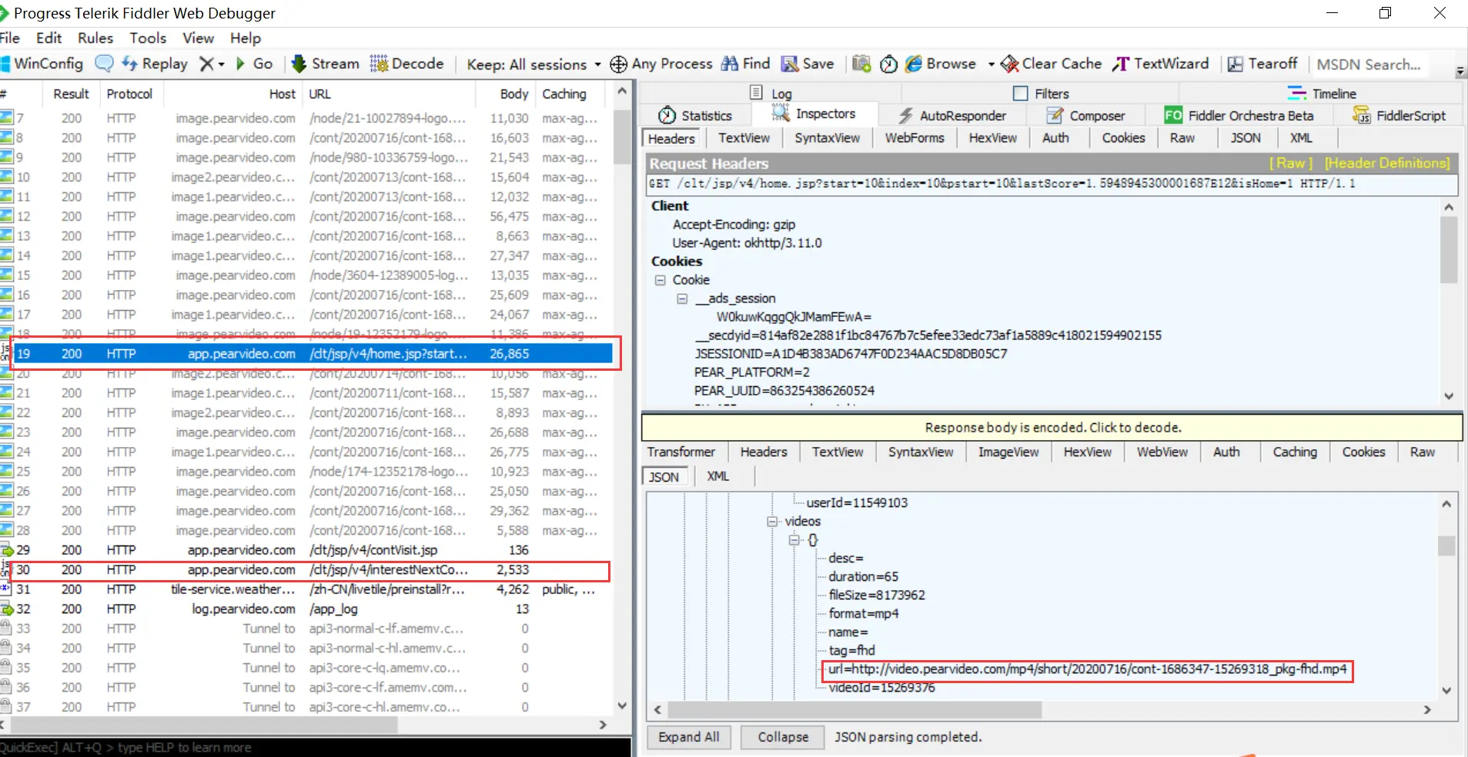Switch to the Timeline tab
The width and height of the screenshot is (1468, 757).
1322,93
